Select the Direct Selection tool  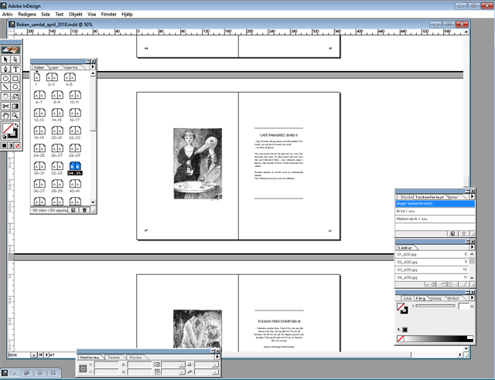tap(15, 59)
